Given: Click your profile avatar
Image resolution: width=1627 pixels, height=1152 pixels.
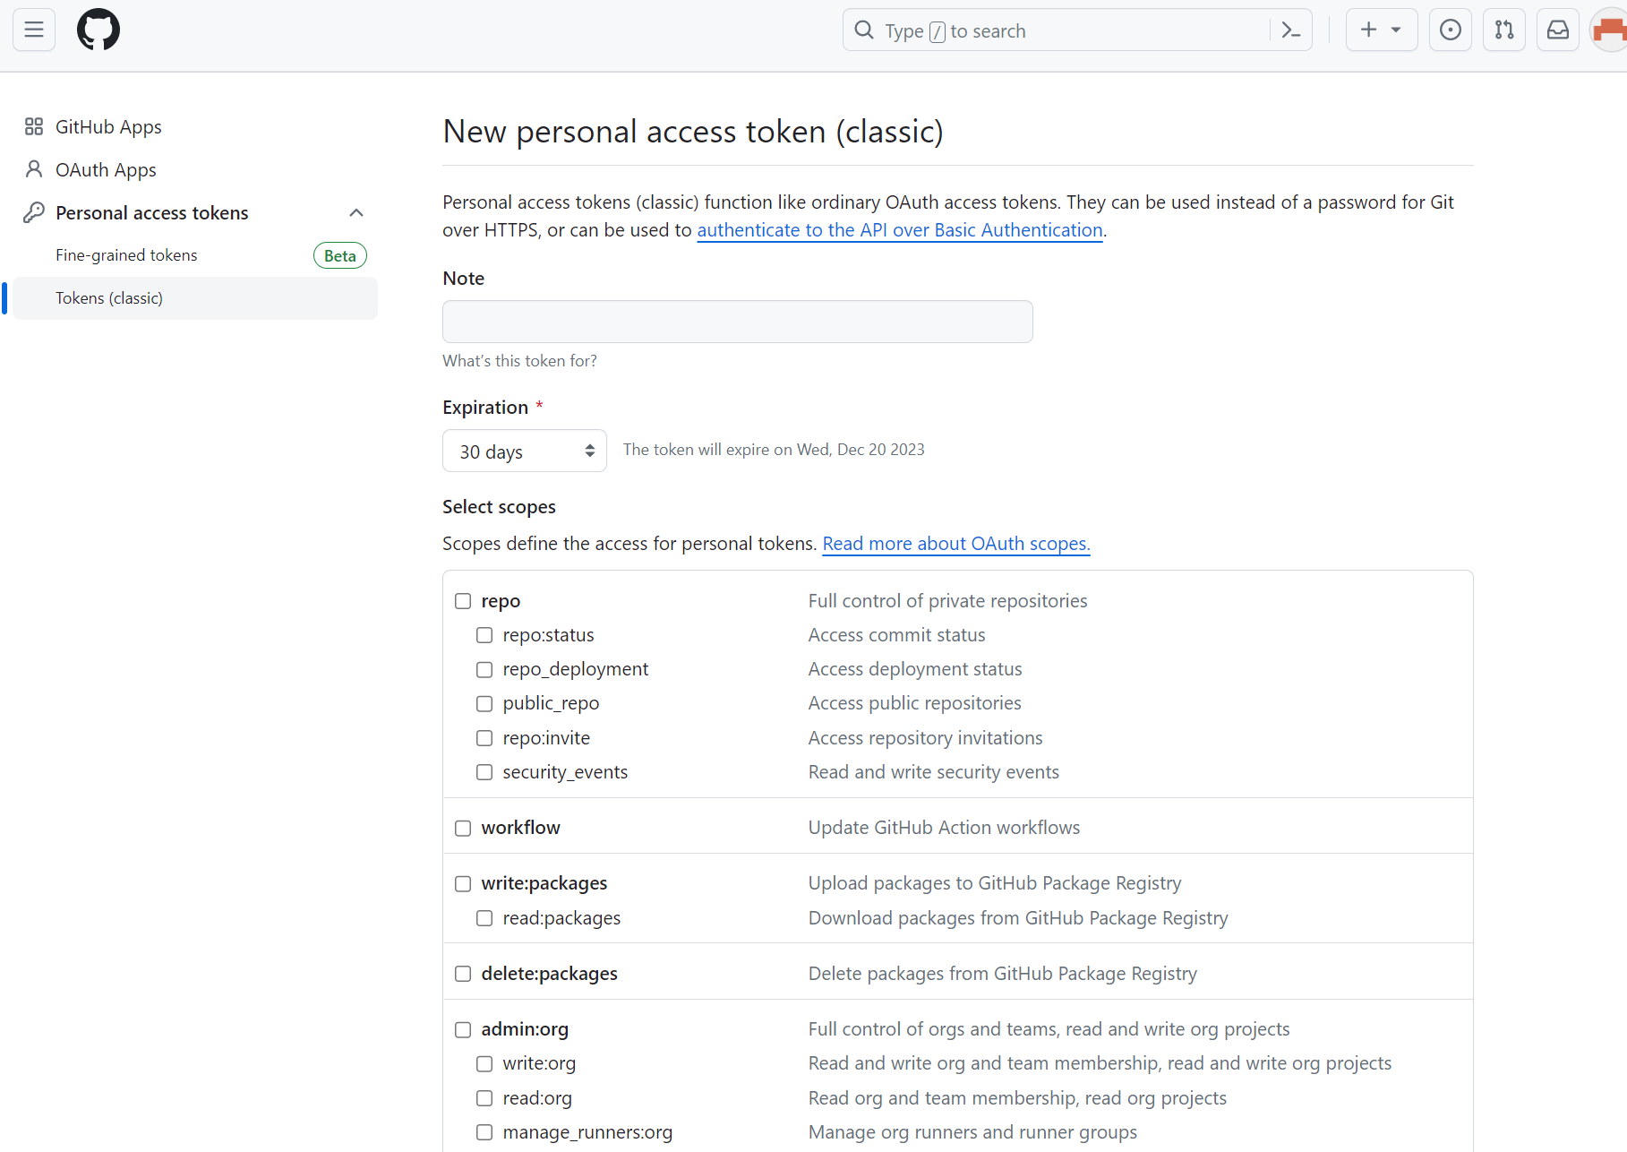Looking at the screenshot, I should [1609, 30].
